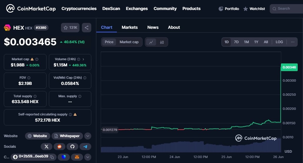Select the 1D time range

tap(226, 42)
